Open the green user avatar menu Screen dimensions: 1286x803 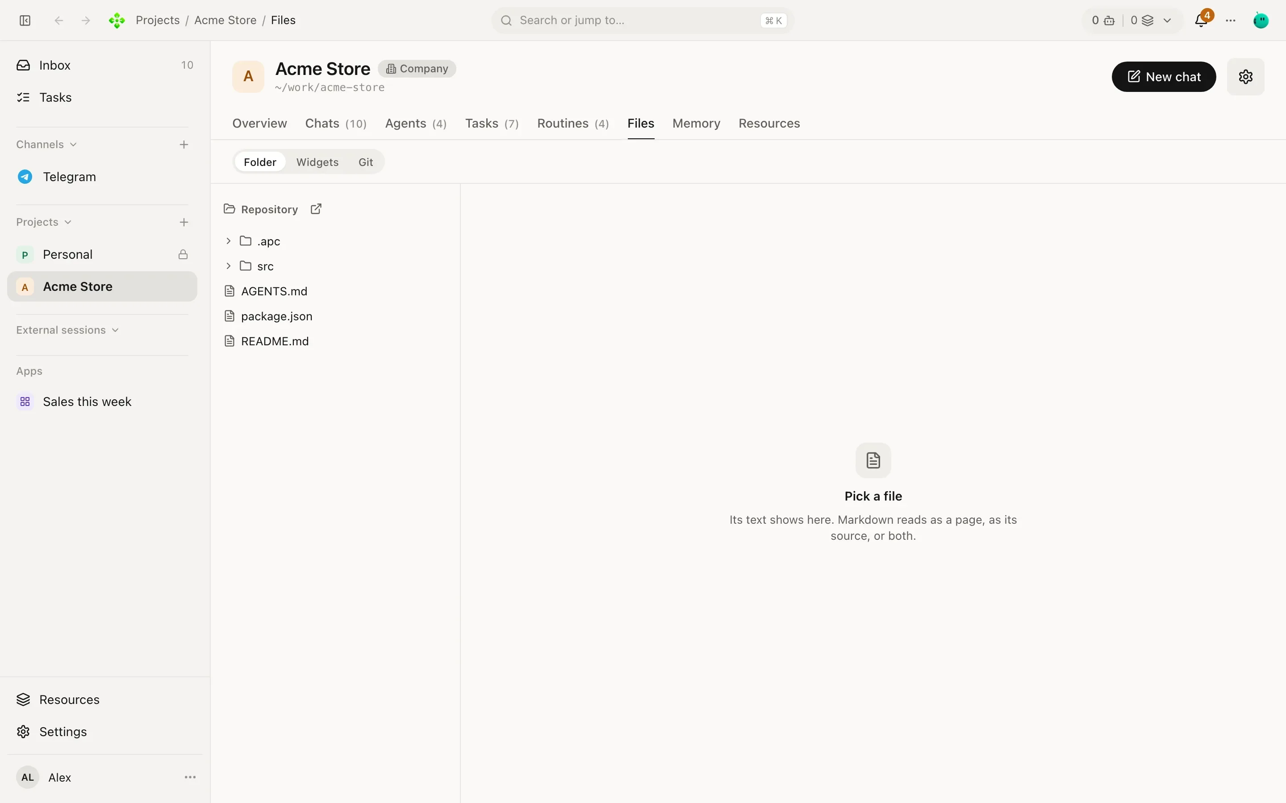[1261, 20]
